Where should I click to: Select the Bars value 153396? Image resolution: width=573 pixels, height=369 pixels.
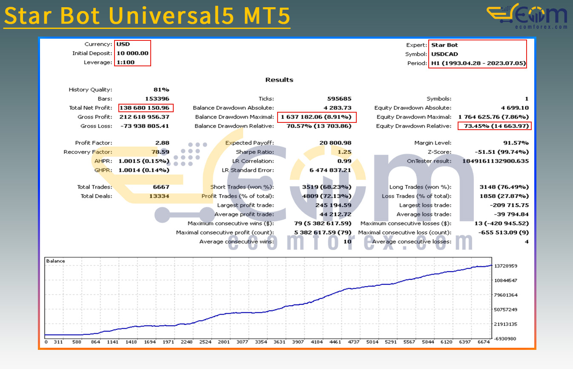pyautogui.click(x=158, y=99)
